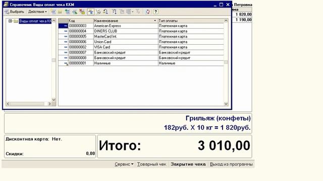Click the Тип оплаты column header
Image resolution: width=323 pixels, height=181 pixels.
pyautogui.click(x=191, y=21)
